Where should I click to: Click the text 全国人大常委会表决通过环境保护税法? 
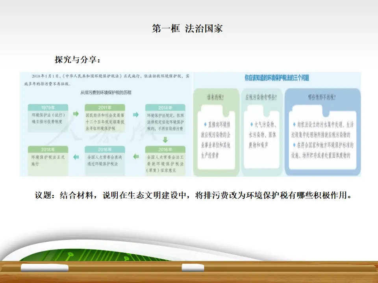pyautogui.click(x=105, y=160)
